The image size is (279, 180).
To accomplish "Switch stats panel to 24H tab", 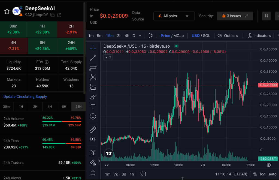I will tap(78, 106).
